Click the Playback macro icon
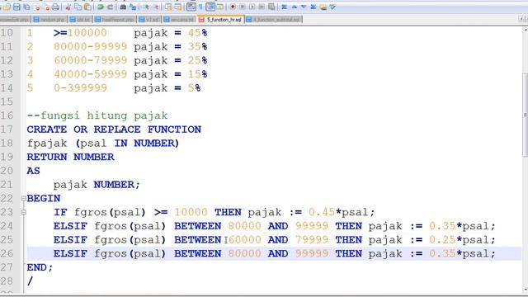 click(252, 7)
